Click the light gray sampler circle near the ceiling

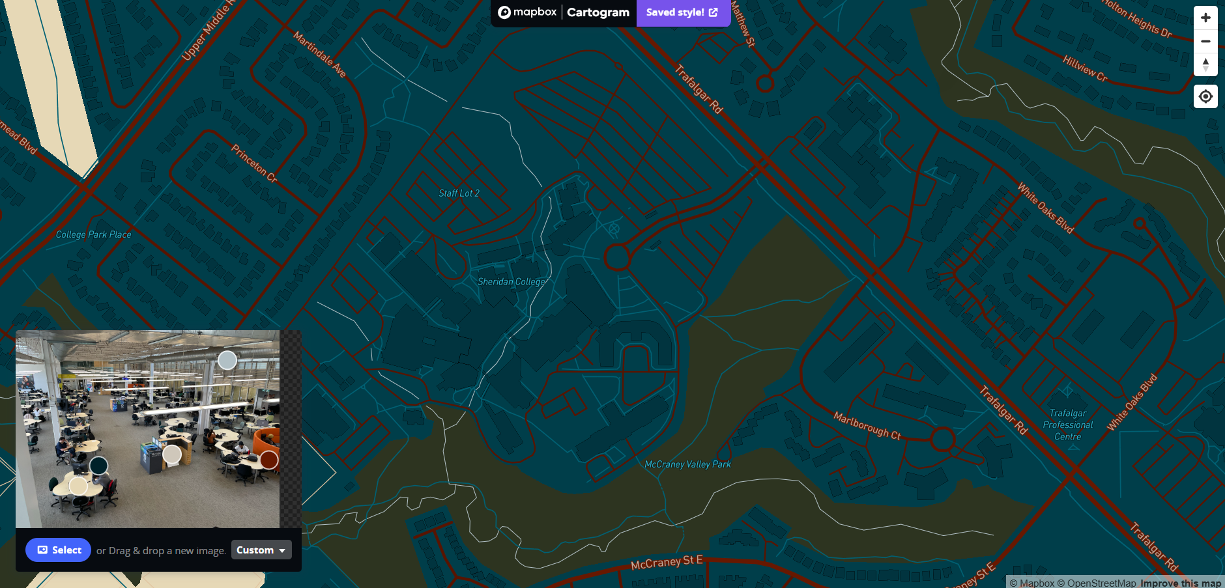tap(227, 359)
